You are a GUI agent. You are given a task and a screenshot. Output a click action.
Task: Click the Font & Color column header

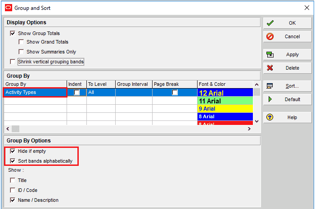225,84
